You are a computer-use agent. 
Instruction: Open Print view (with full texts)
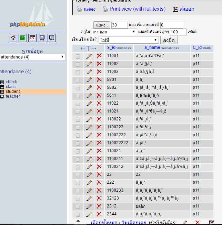tap(138, 9)
